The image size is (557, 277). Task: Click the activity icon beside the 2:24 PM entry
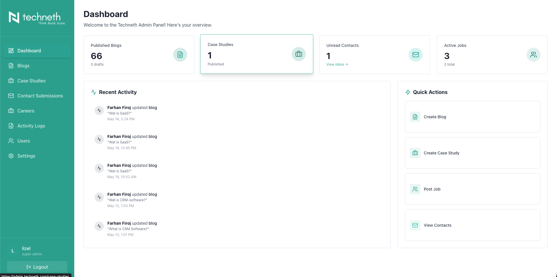(99, 110)
